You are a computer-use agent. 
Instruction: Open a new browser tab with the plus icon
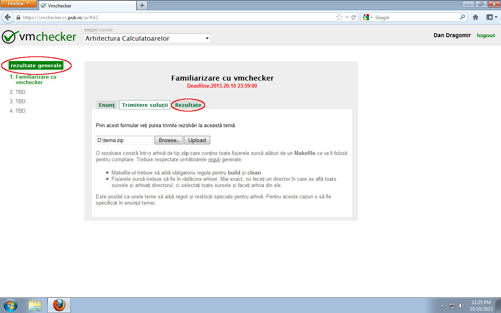[x=142, y=5]
